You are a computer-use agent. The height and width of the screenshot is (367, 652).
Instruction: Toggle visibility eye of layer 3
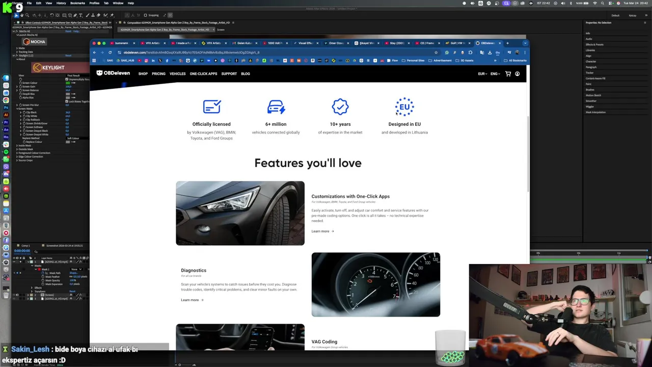pos(14,299)
